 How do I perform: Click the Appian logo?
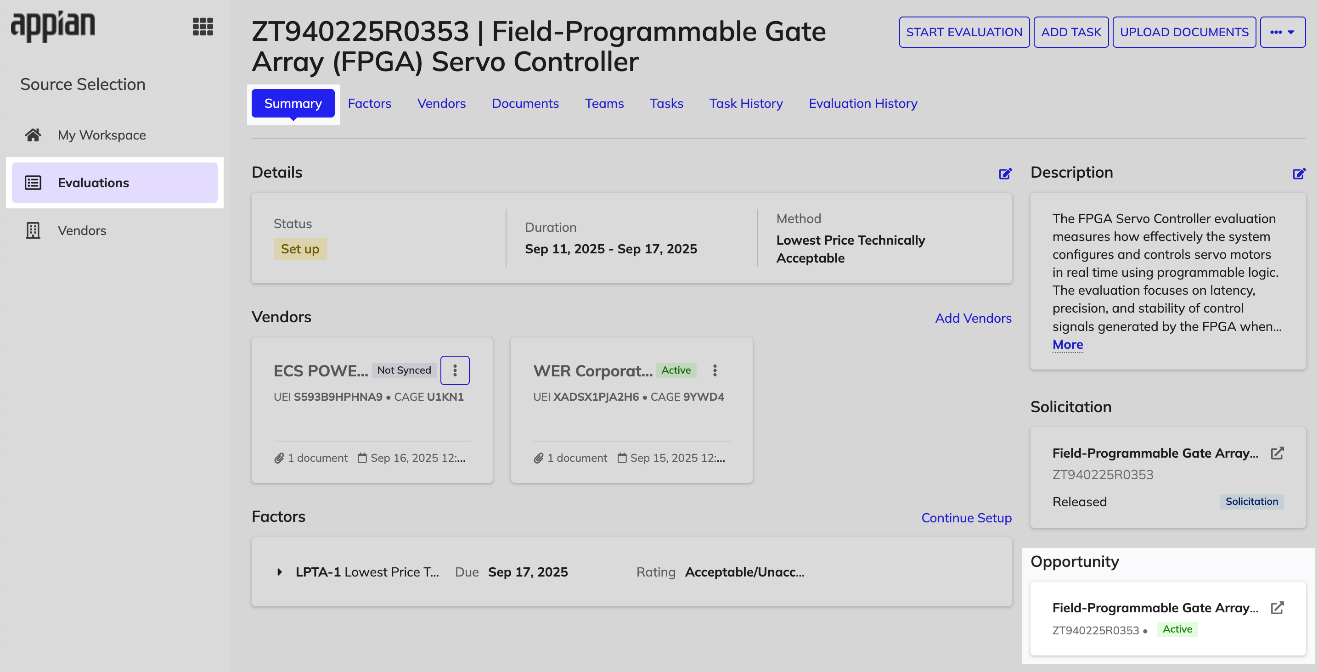coord(53,26)
